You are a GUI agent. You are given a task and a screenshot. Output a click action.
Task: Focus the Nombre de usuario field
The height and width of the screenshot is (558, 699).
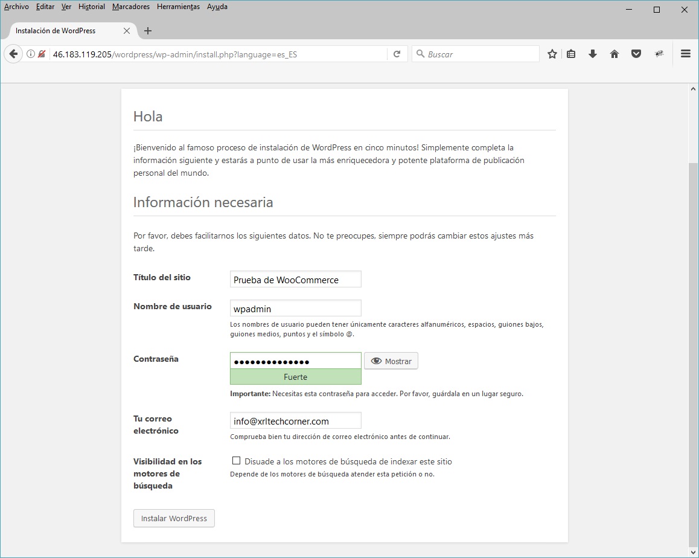click(x=296, y=309)
